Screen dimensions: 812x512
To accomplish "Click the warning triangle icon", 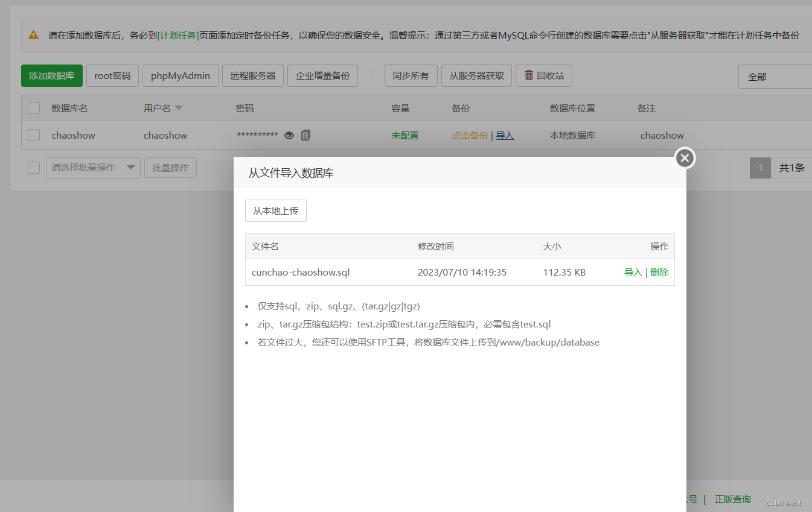I will tap(34, 35).
